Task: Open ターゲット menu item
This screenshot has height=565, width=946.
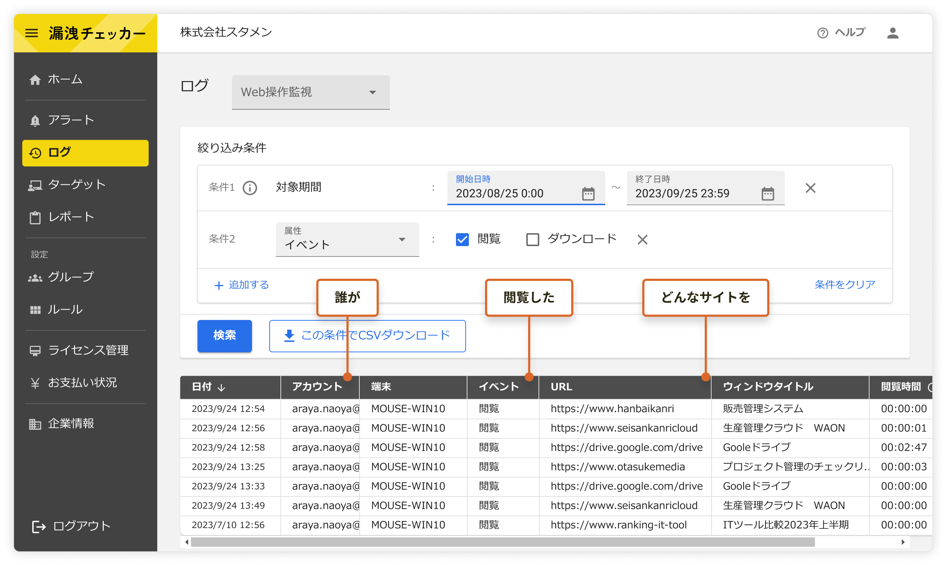Action: click(85, 185)
